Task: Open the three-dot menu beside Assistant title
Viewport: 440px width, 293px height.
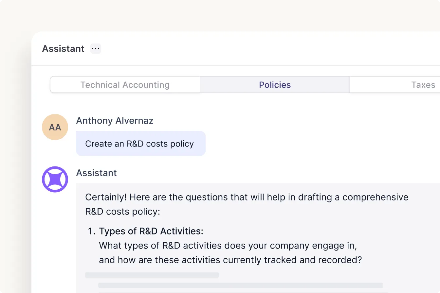Action: [x=96, y=49]
